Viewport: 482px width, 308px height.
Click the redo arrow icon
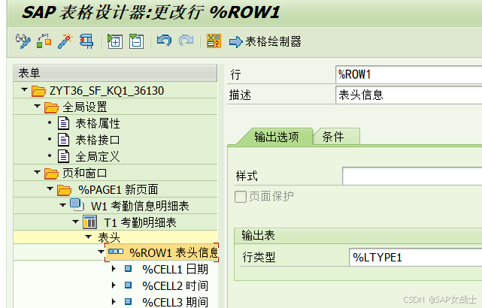[186, 41]
